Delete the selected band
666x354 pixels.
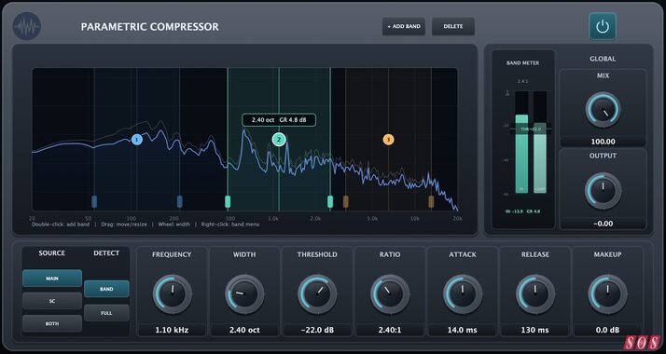click(453, 26)
